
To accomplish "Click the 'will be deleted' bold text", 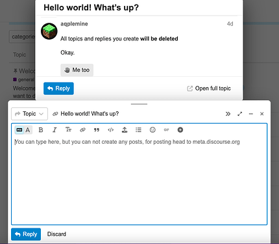I will pyautogui.click(x=159, y=39).
